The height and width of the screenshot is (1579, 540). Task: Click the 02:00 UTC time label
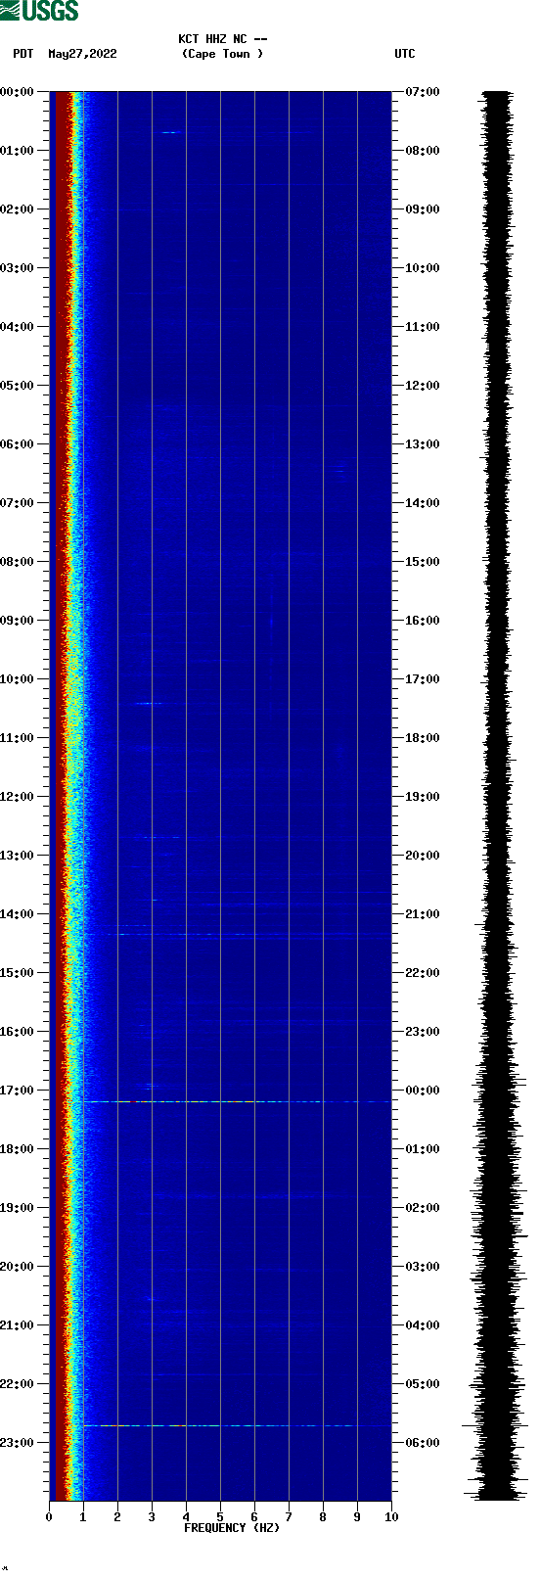click(423, 1208)
